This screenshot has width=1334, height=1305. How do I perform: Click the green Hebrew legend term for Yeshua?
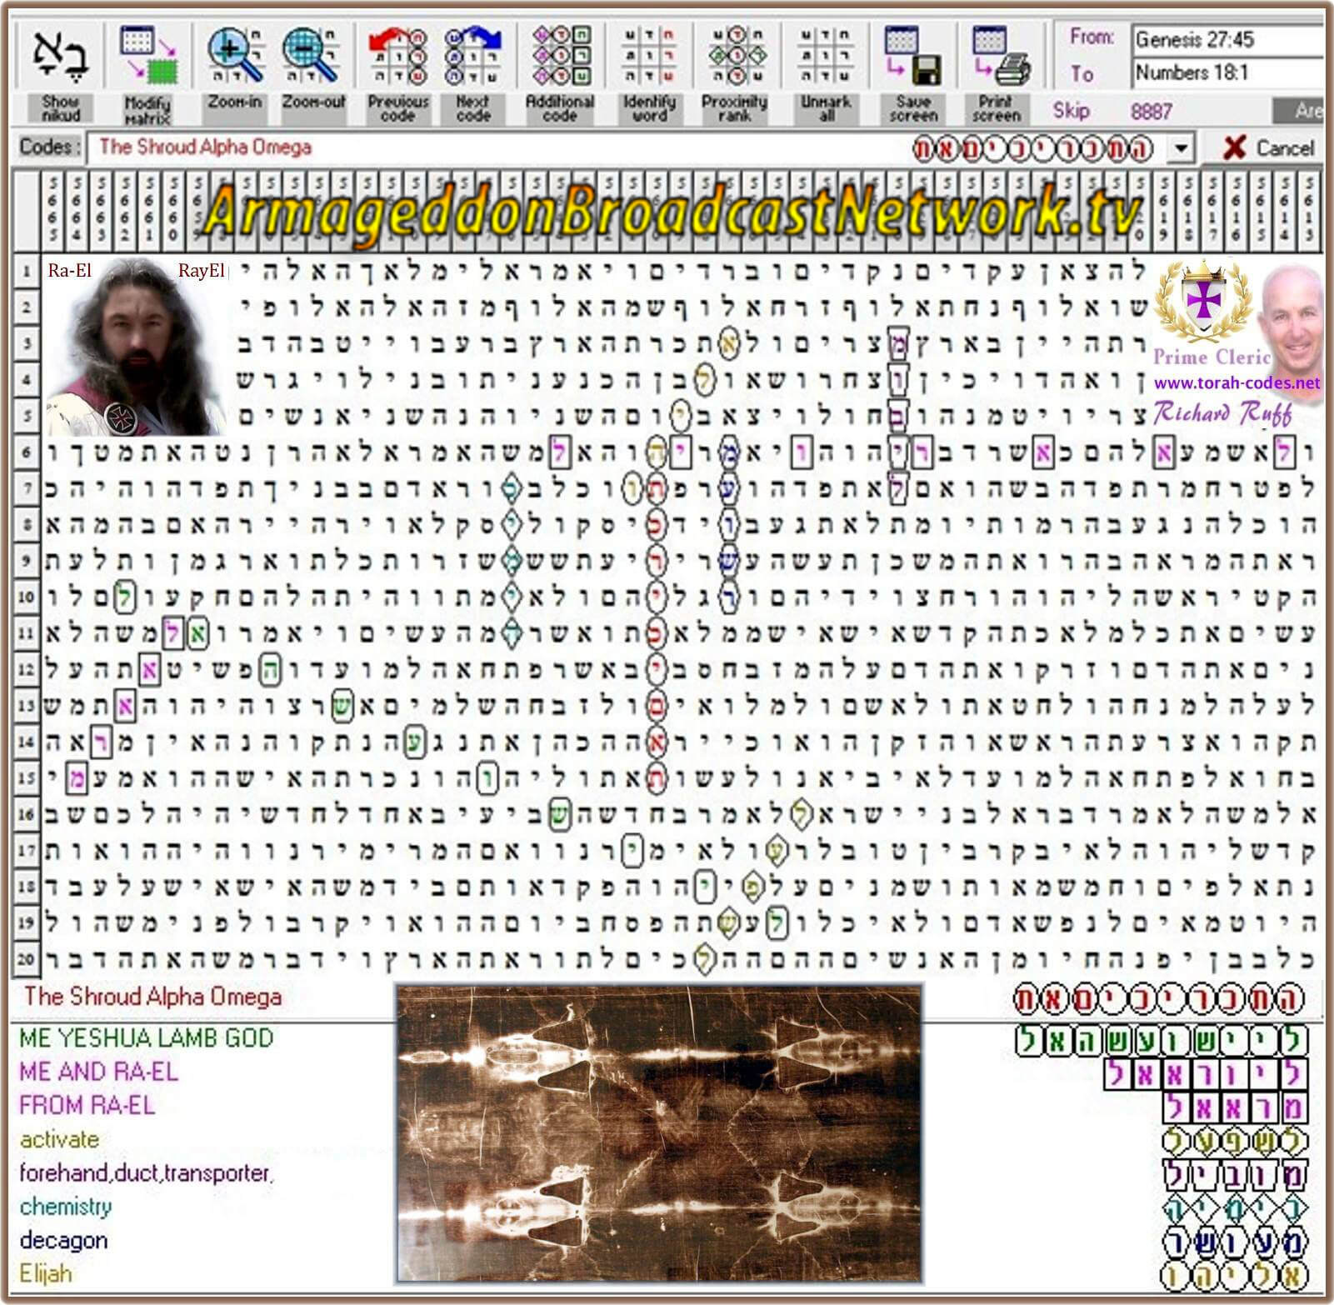(x=1162, y=1040)
